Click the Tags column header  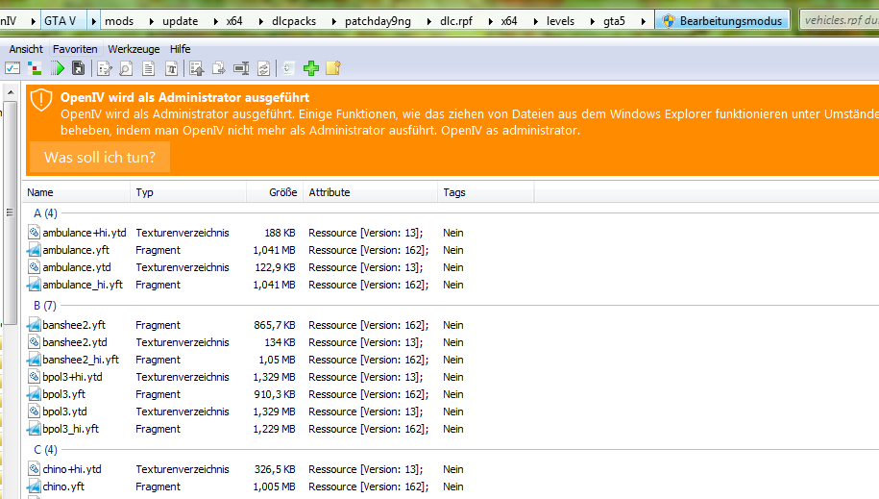pyautogui.click(x=485, y=192)
